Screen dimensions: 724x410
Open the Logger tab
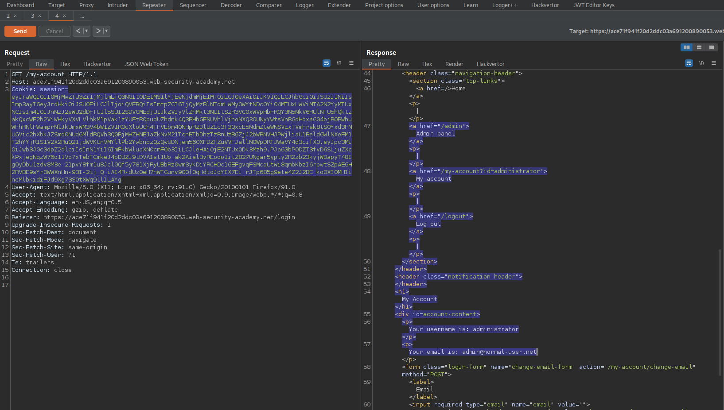pyautogui.click(x=305, y=5)
